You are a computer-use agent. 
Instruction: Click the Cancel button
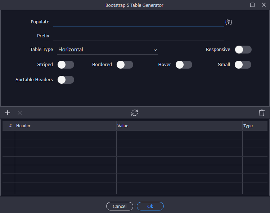[x=120, y=206]
